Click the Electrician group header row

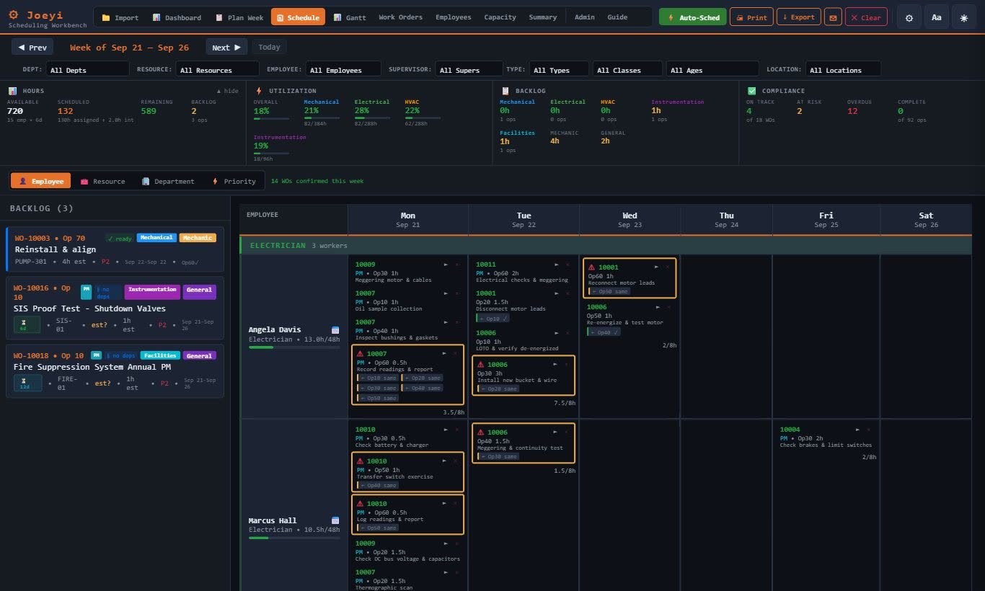[x=606, y=245]
